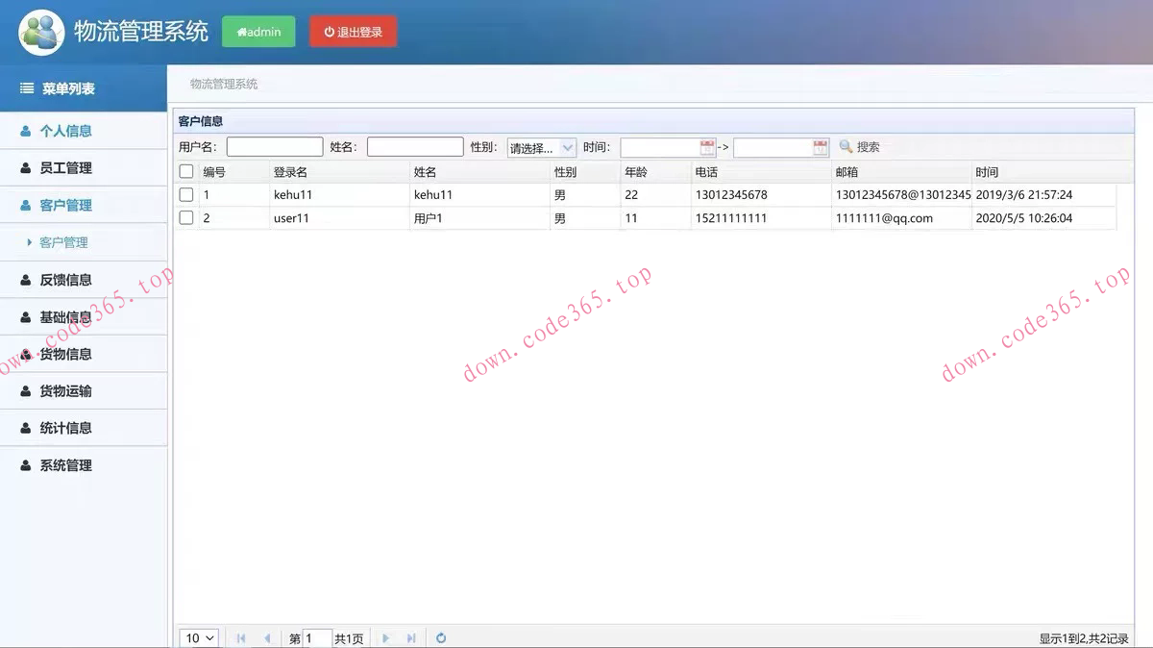This screenshot has width=1153, height=648.
Task: Refresh the customer table
Action: [441, 638]
